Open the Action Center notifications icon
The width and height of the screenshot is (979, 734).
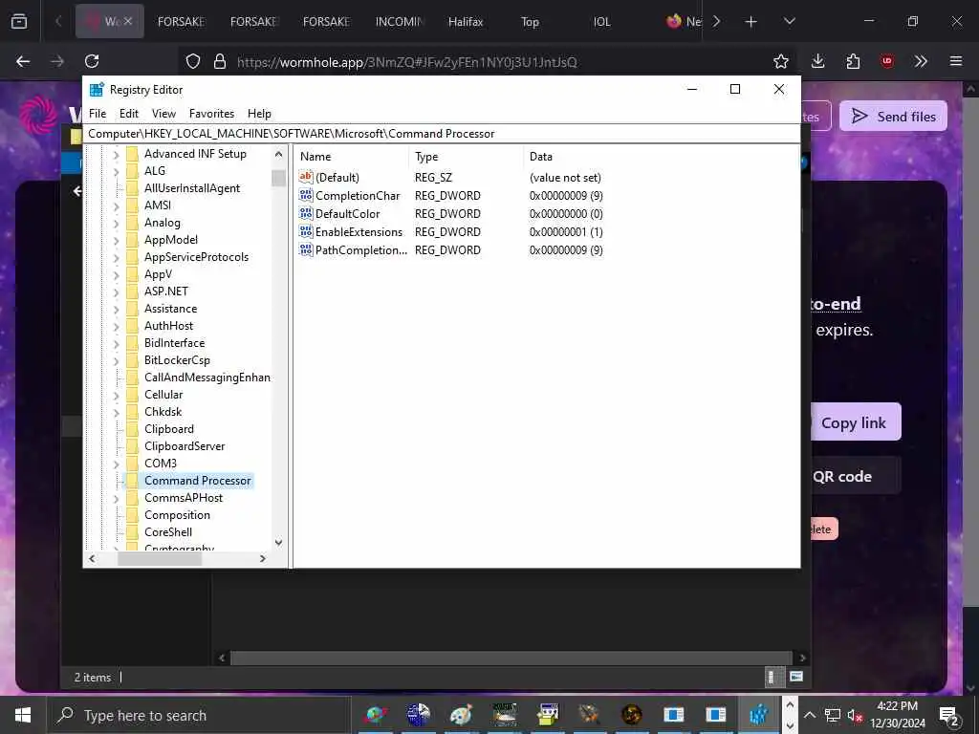tap(949, 715)
